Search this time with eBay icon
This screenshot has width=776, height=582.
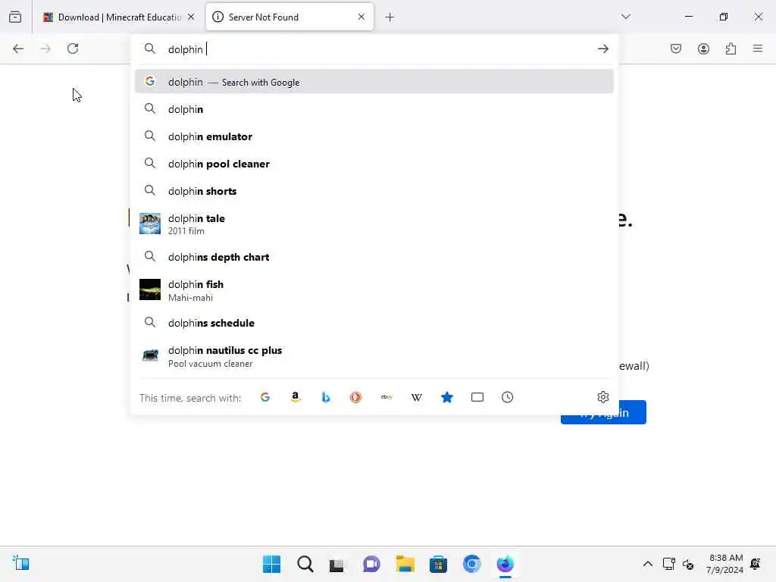tap(386, 397)
